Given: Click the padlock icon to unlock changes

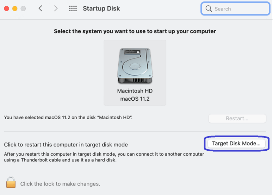Looking at the screenshot, I should pos(11,182).
